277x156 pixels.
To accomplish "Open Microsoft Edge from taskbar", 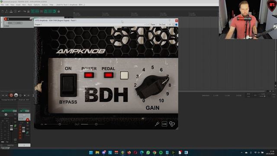I will [142, 153].
